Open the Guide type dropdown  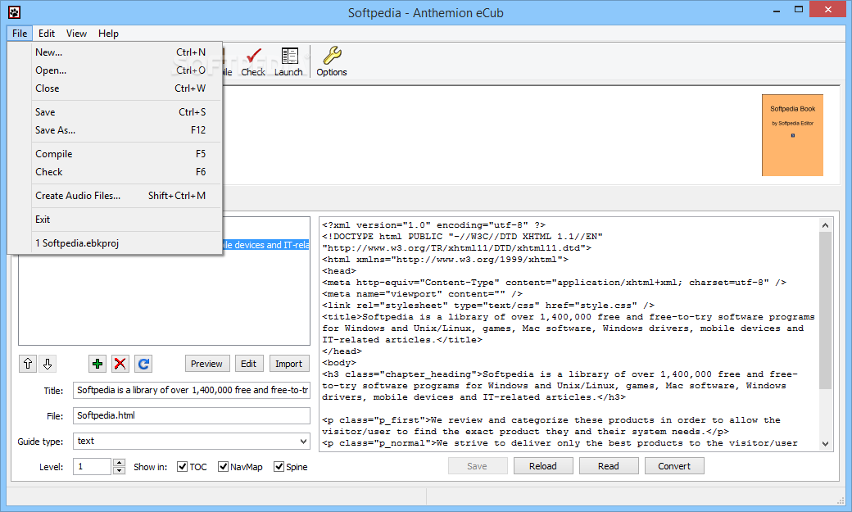303,442
